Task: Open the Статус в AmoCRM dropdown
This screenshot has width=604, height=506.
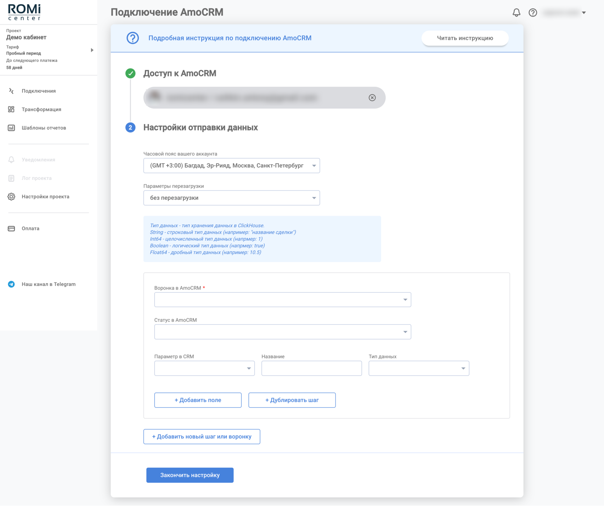Action: tap(283, 332)
